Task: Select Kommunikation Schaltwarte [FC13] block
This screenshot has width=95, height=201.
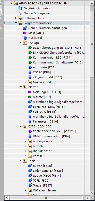Action: 58,62
